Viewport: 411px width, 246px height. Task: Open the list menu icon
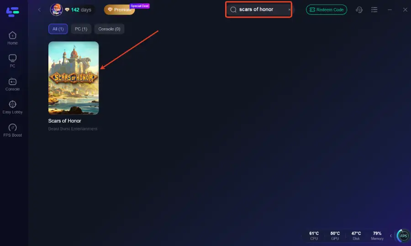pos(374,10)
